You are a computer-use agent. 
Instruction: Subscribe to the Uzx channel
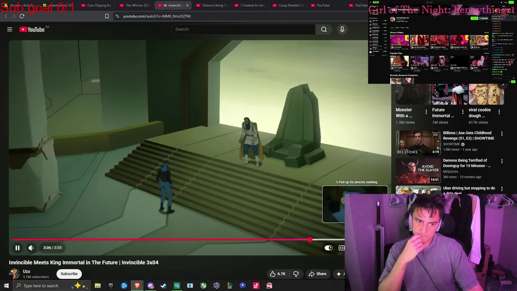click(69, 274)
